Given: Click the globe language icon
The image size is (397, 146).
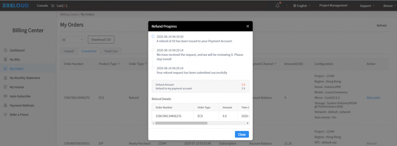Looking at the screenshot, I should pos(295,5).
